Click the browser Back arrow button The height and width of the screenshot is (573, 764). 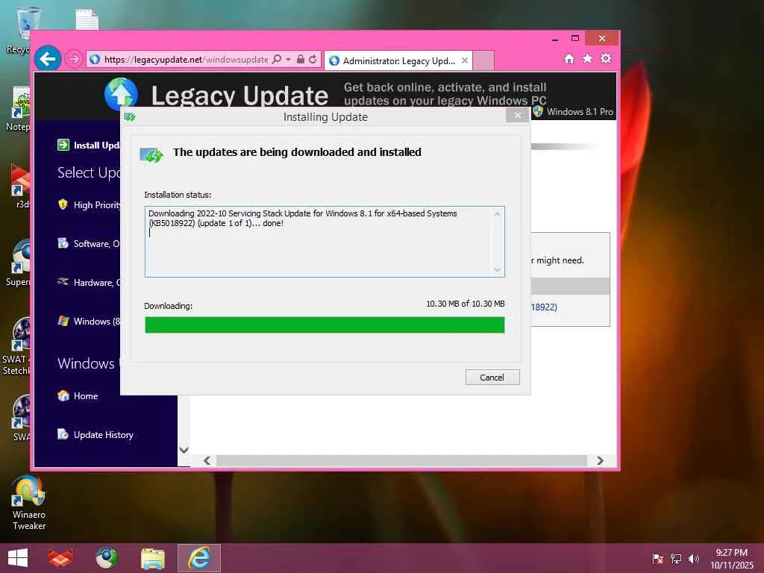pyautogui.click(x=48, y=59)
